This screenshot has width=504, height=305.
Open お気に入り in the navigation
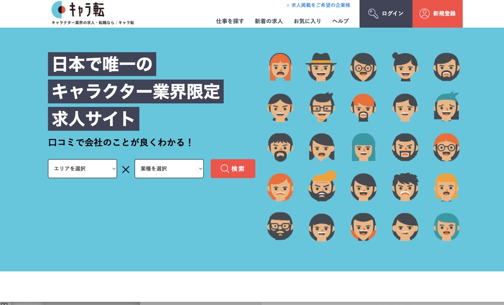pyautogui.click(x=307, y=21)
